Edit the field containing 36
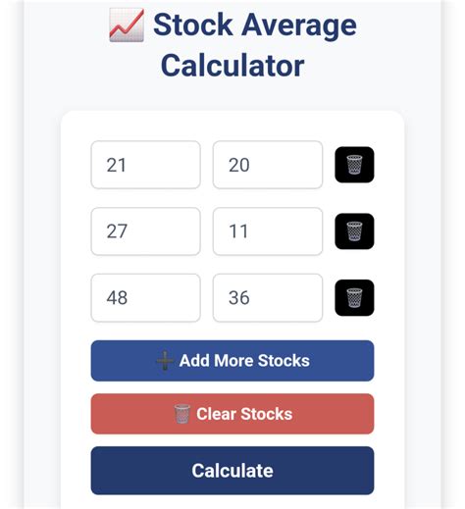Screen dimensions: 465x509 268,298
